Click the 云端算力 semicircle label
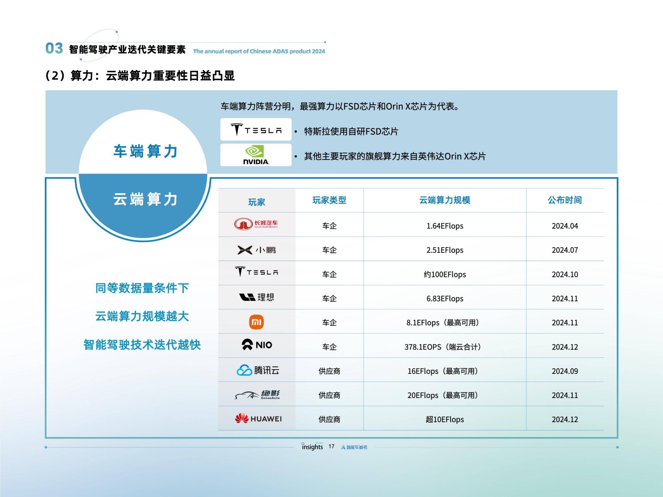Image resolution: width=663 pixels, height=497 pixels. pyautogui.click(x=146, y=199)
